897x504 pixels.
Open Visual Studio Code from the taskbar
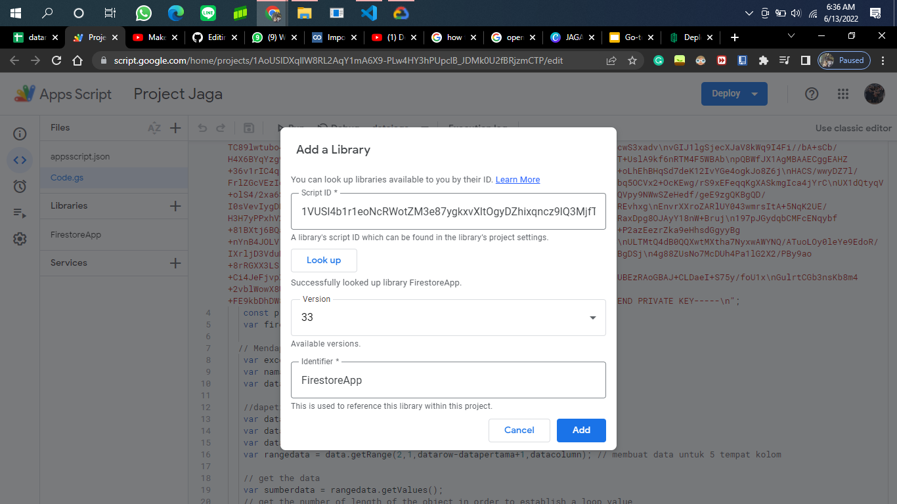tap(368, 12)
